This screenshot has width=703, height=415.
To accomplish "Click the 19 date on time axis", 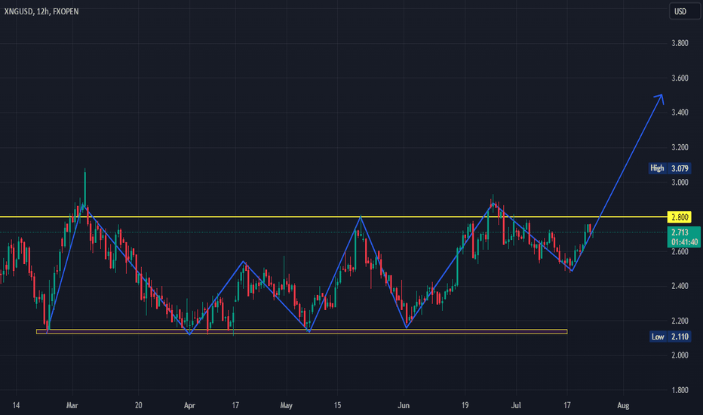I will pyautogui.click(x=465, y=405).
